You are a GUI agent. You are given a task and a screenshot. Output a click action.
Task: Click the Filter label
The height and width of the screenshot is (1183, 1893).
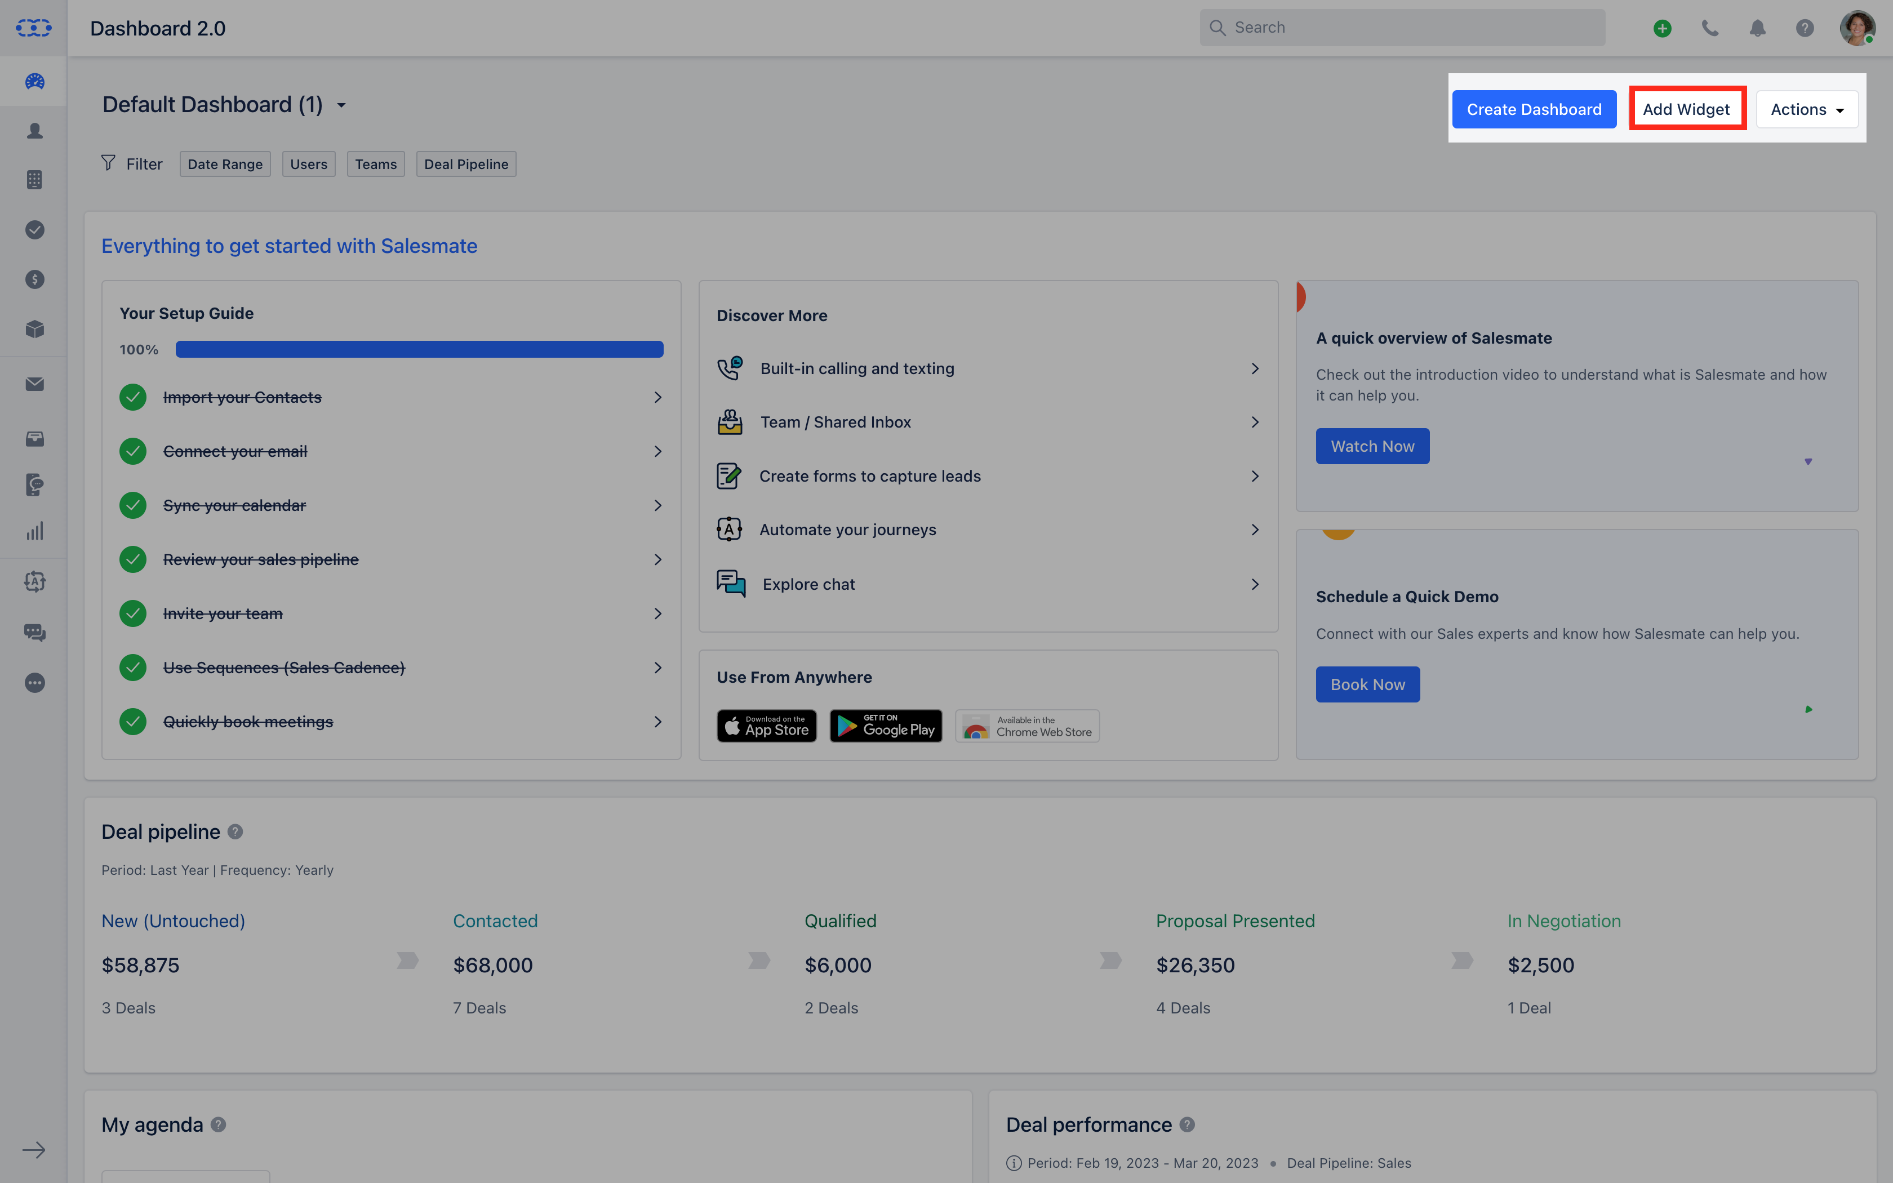(x=144, y=164)
